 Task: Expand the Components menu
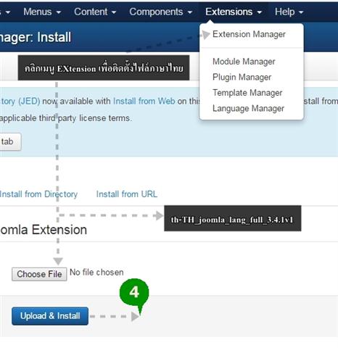point(161,12)
